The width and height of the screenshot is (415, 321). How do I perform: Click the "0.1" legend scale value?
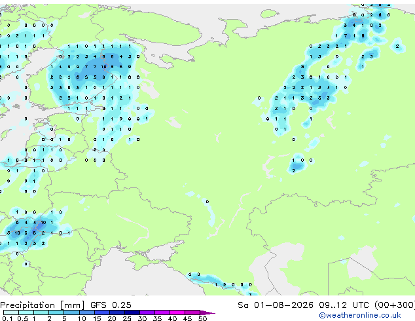(x=7, y=318)
